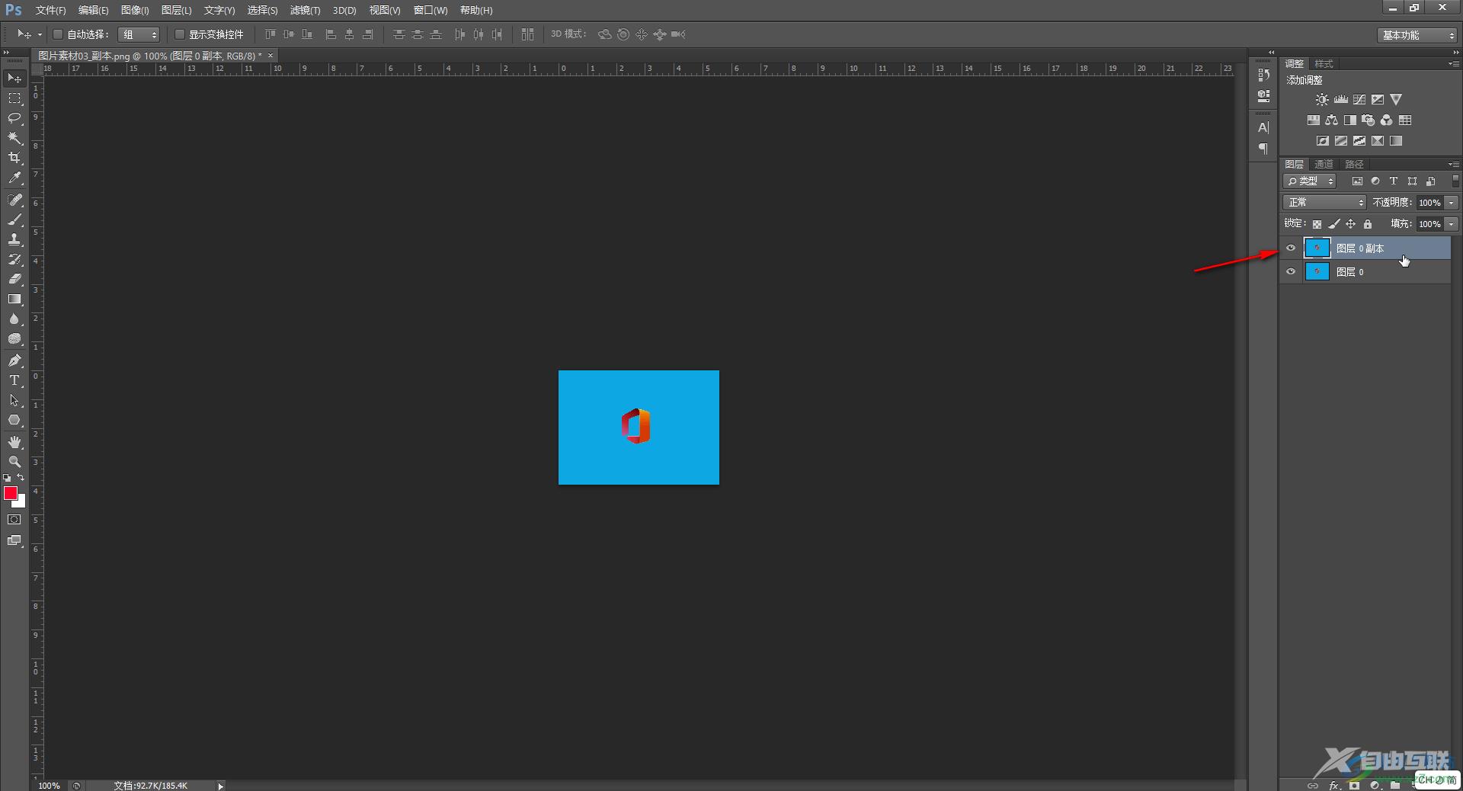Select the Gradient tool
The image size is (1463, 791).
pos(14,299)
